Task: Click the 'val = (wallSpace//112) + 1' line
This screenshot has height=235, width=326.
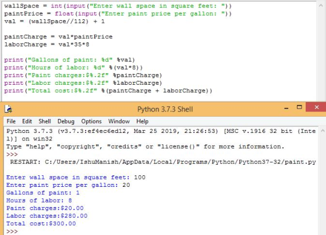Action: 55,21
